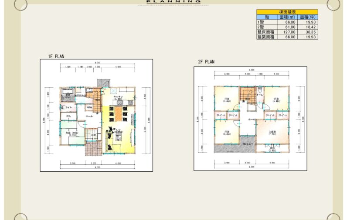The image size is (347, 220).
Task: Click the 2F staircase
Action: 247,94
